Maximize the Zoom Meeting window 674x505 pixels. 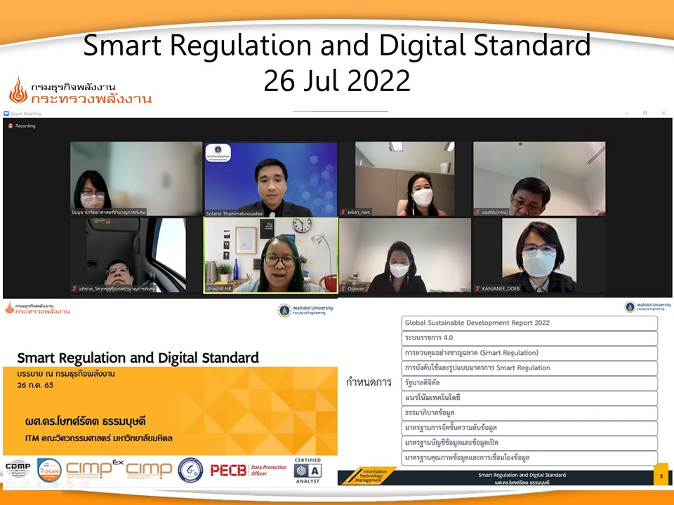click(645, 113)
